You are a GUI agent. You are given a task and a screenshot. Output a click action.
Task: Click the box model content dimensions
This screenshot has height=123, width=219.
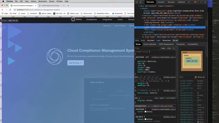point(192,61)
